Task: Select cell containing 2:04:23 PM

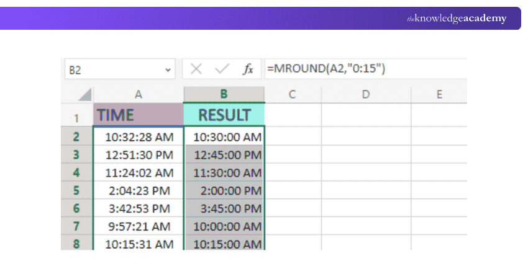Action: pos(139,190)
